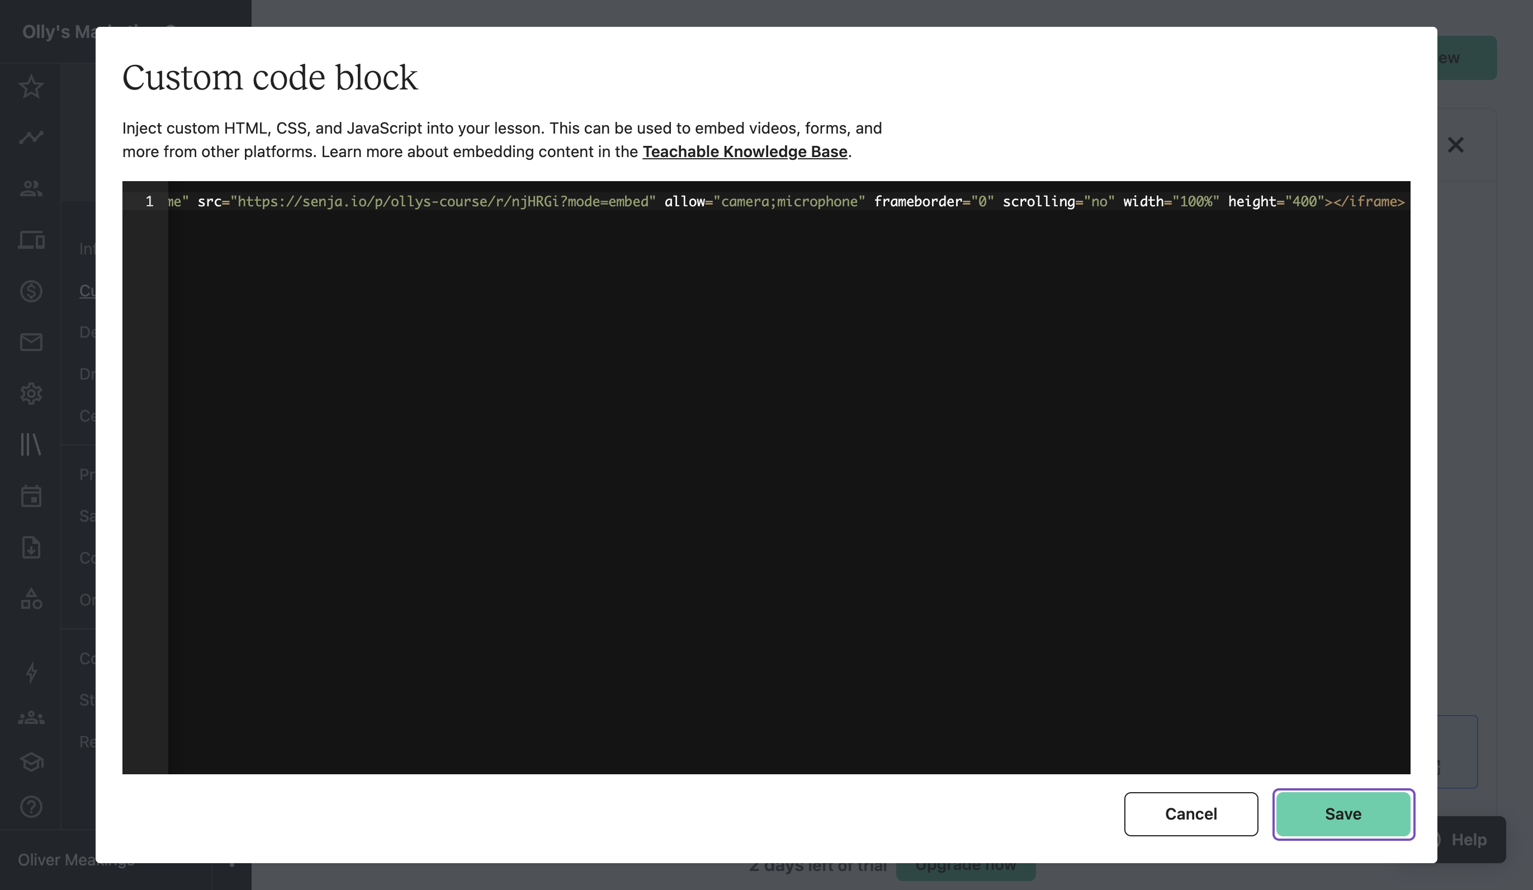Click the height="400" attribute in code
1533x890 pixels.
click(1276, 201)
